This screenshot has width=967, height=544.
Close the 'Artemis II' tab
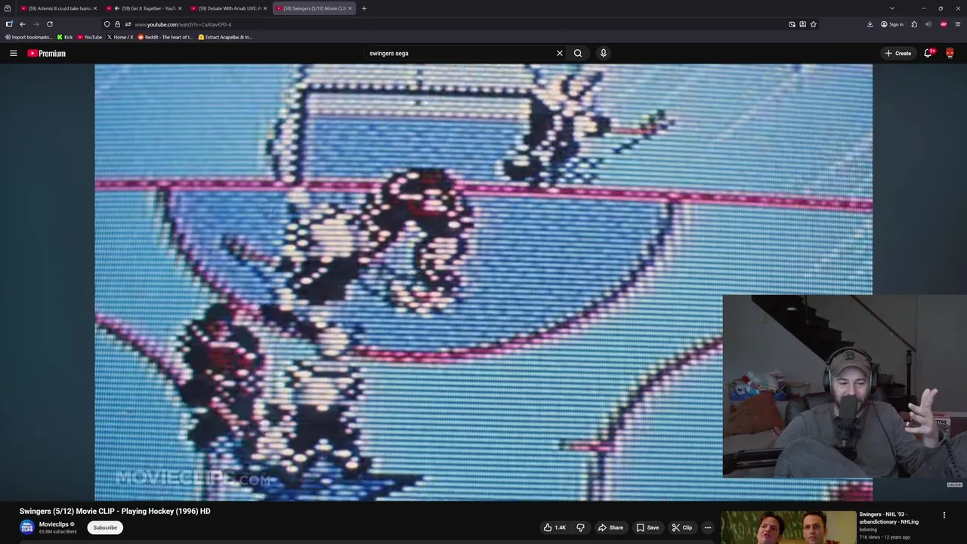pos(95,8)
